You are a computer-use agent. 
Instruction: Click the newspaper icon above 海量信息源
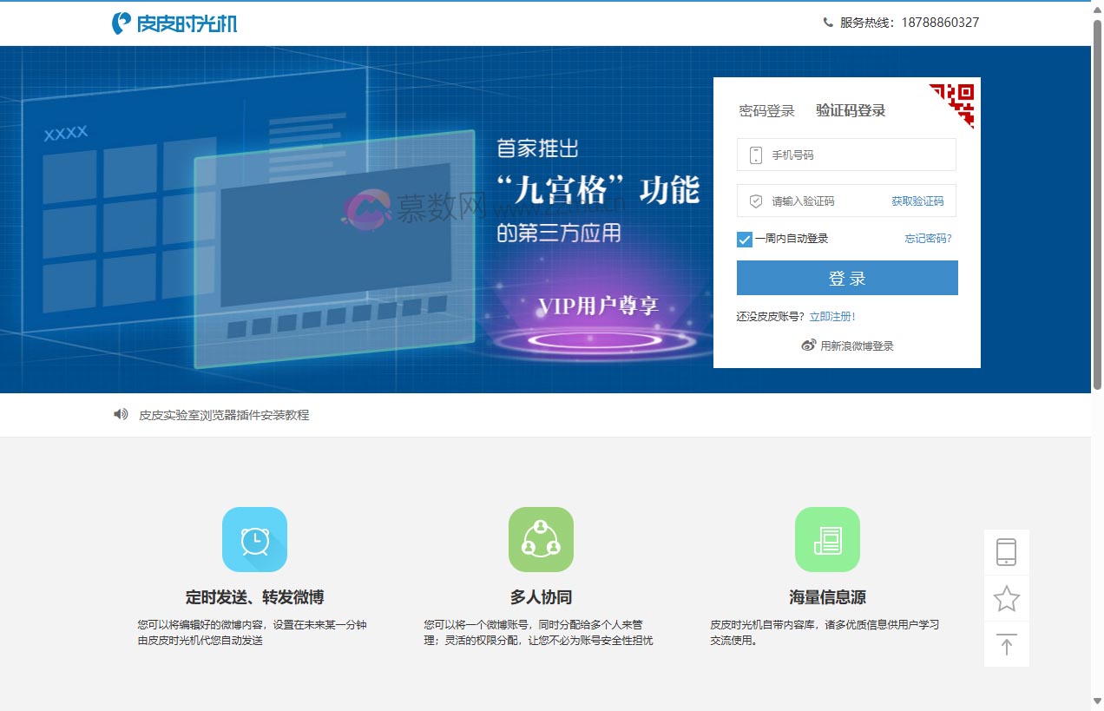point(827,539)
